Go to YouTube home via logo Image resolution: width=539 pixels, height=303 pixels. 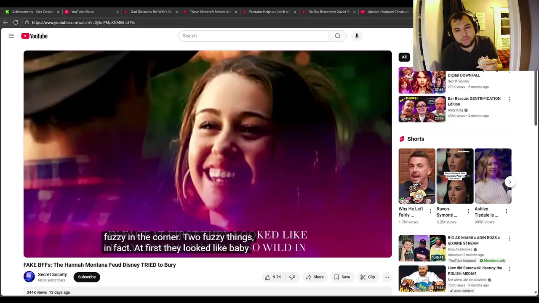[x=34, y=36]
